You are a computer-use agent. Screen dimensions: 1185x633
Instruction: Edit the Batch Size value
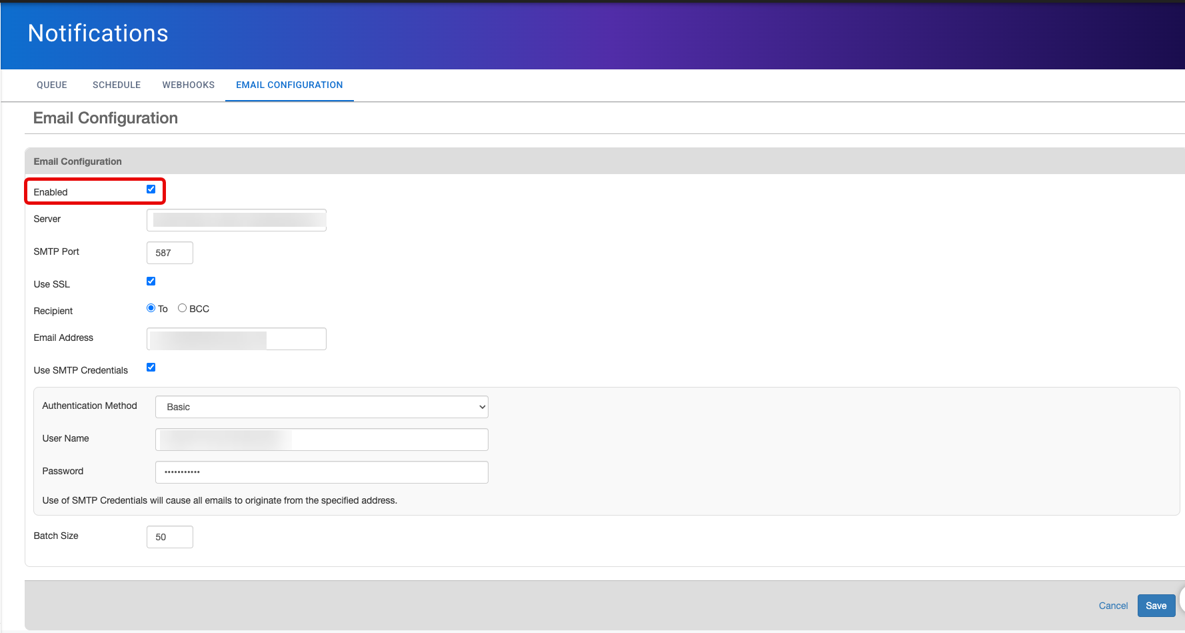[169, 536]
